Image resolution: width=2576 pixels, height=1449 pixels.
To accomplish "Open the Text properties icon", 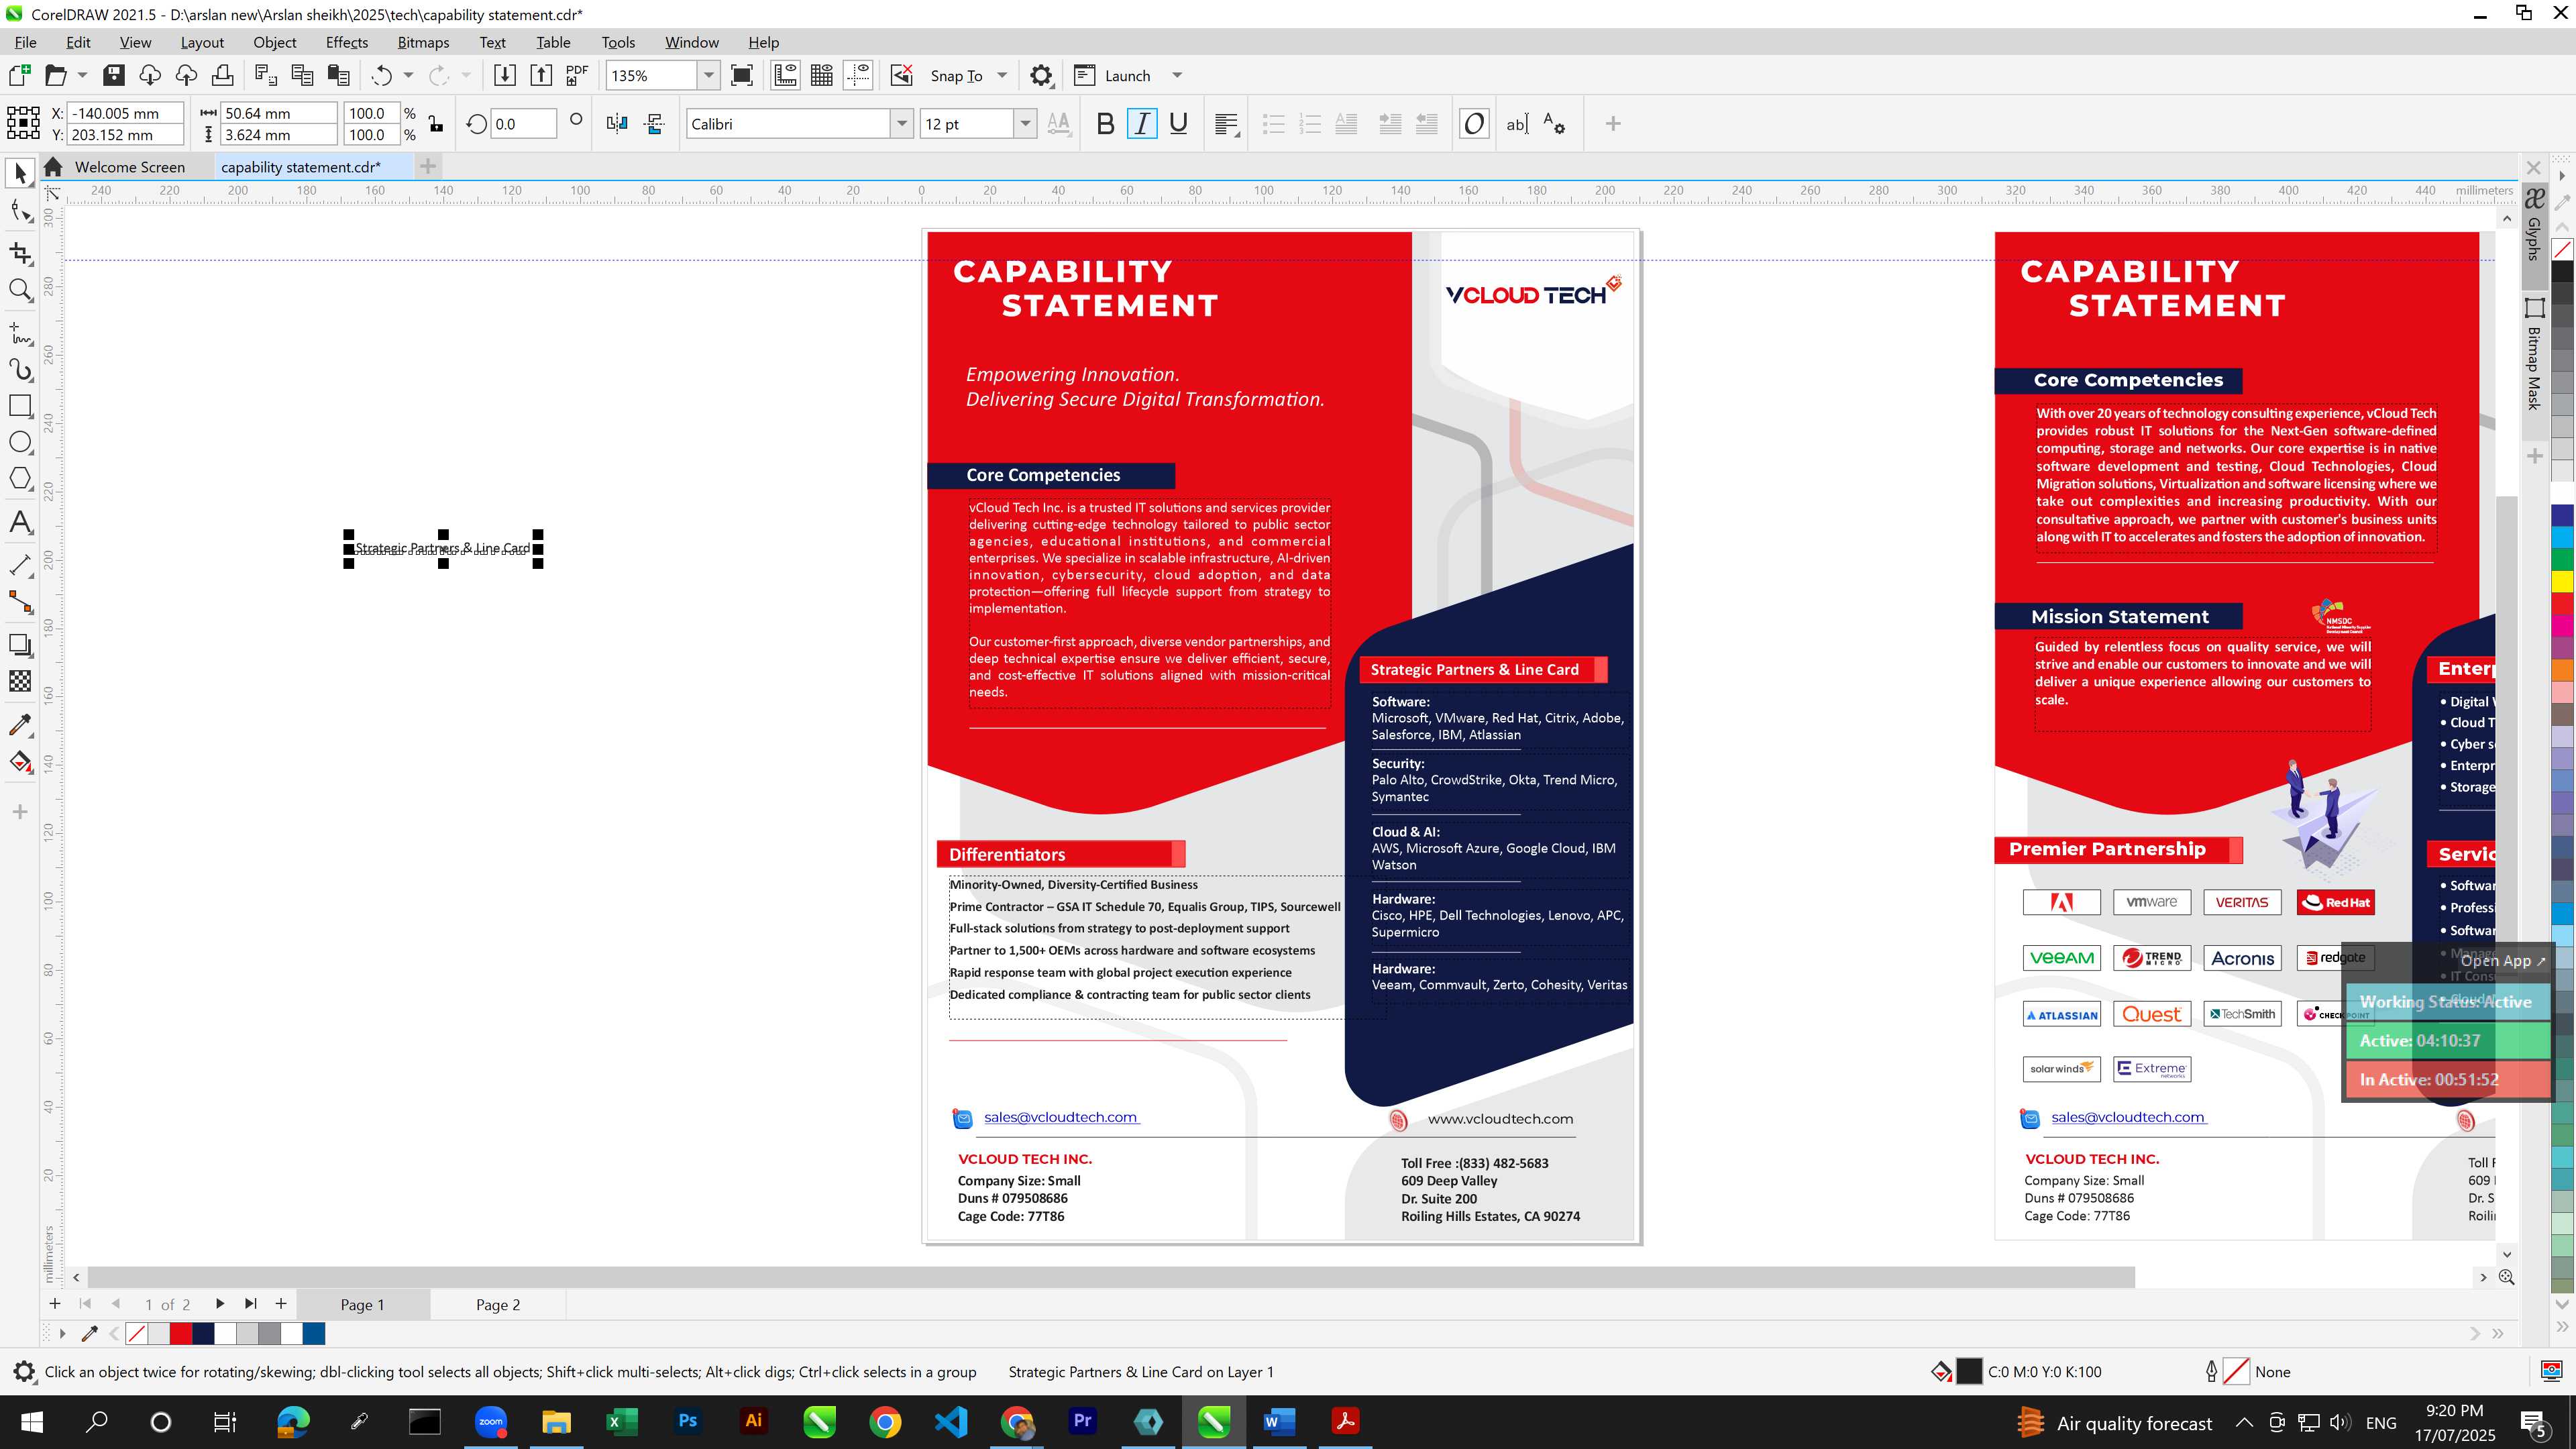I will click(x=1554, y=124).
